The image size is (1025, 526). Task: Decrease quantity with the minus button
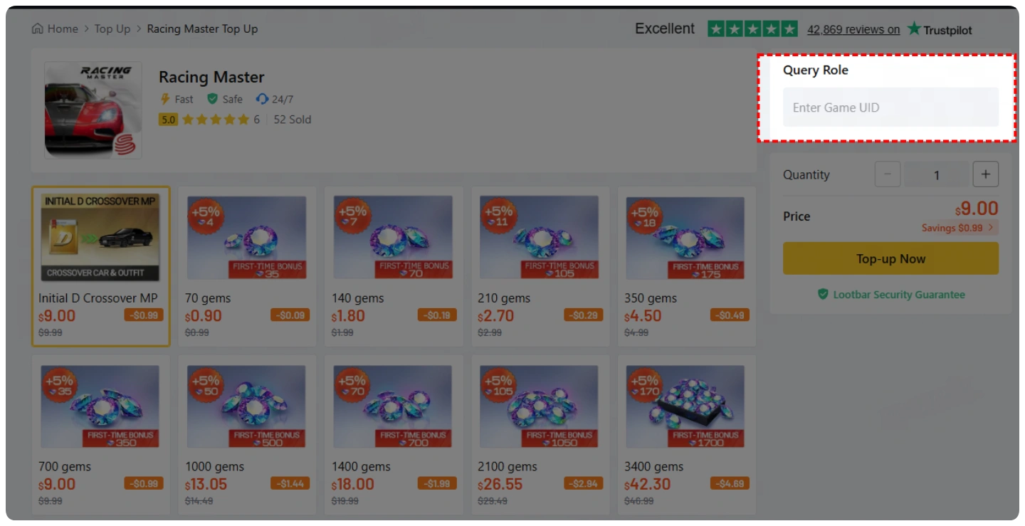point(888,174)
